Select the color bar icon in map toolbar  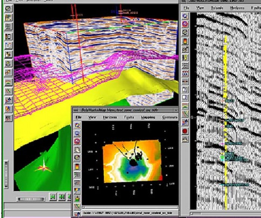coord(77,166)
